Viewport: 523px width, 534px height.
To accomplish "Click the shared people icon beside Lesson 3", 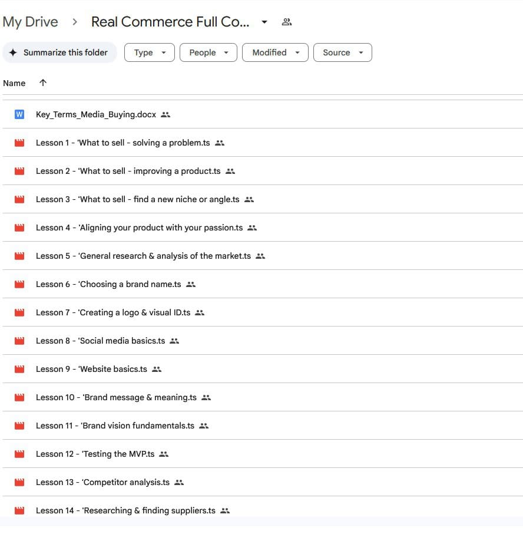I will click(249, 200).
